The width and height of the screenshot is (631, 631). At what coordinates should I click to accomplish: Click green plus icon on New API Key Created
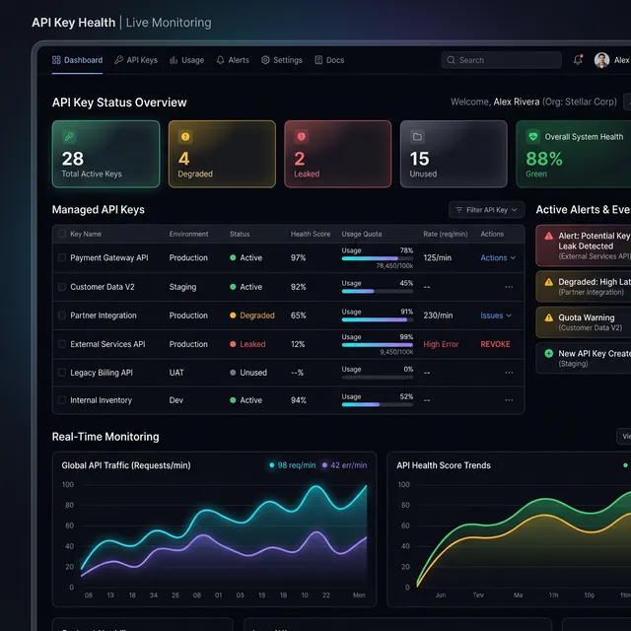coord(548,353)
